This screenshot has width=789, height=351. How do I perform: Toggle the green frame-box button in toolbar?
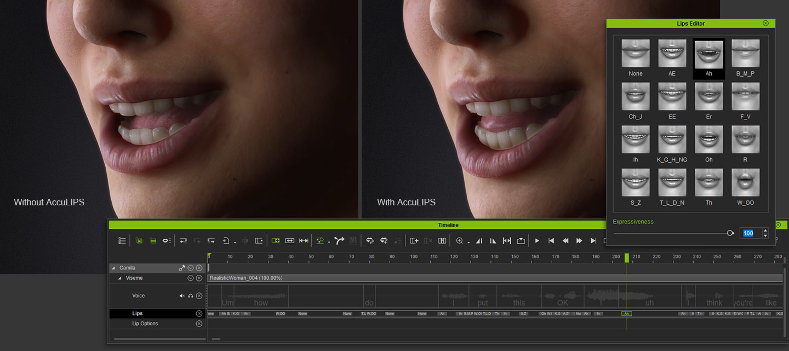point(139,241)
